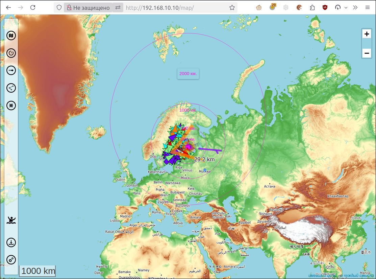Open the browser extensions puzzle icon
376x279 pixels.
pyautogui.click(x=312, y=7)
